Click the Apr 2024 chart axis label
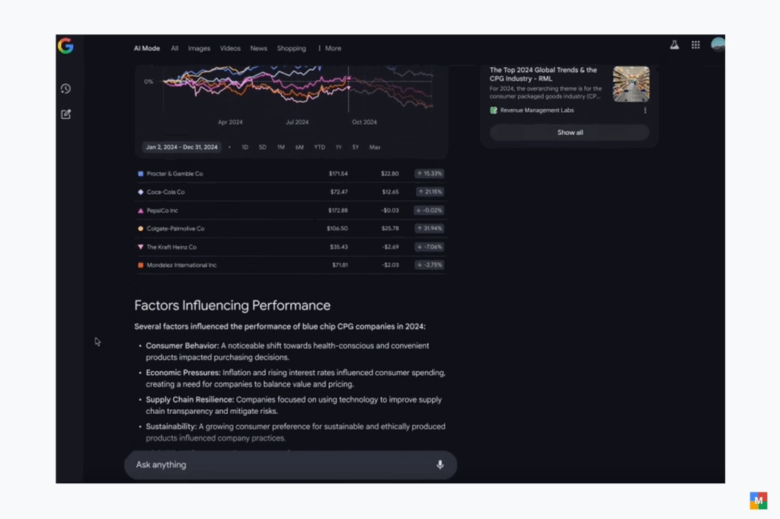 coord(230,123)
